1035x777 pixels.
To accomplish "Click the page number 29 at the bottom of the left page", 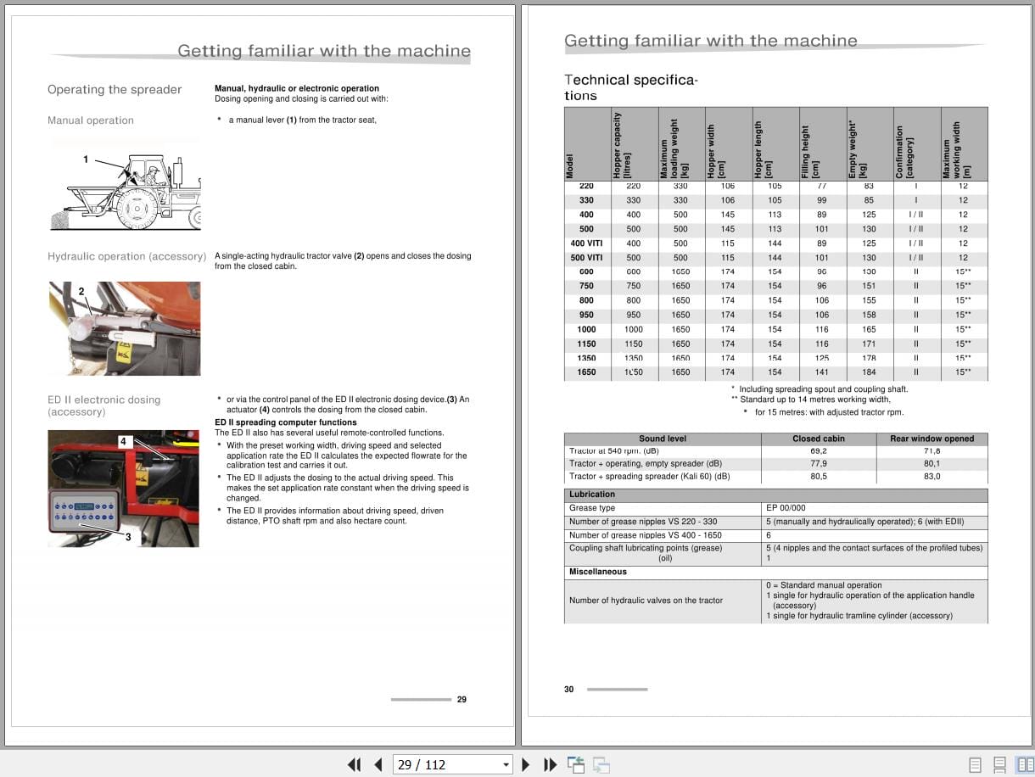I will pyautogui.click(x=462, y=700).
